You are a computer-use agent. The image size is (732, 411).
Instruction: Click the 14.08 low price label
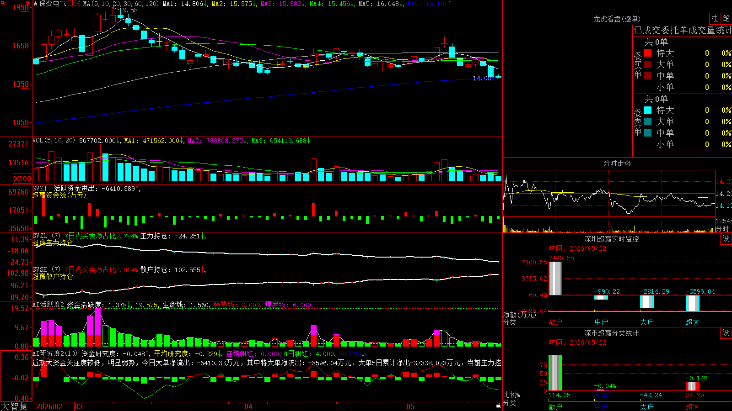click(x=482, y=78)
